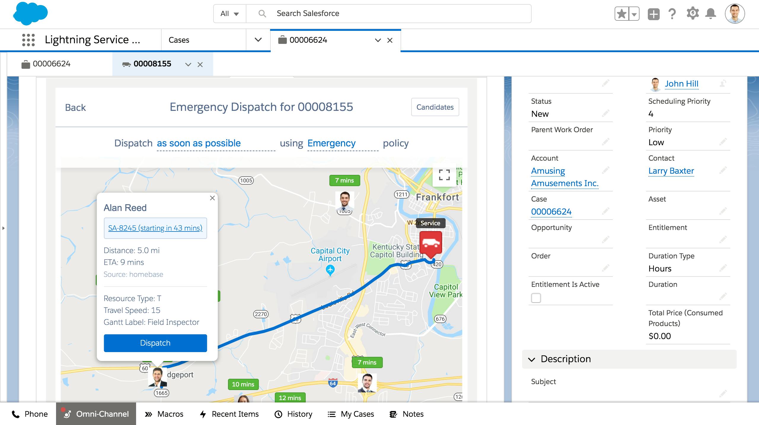
Task: Edit the Duration field pencil icon
Action: pos(723,296)
